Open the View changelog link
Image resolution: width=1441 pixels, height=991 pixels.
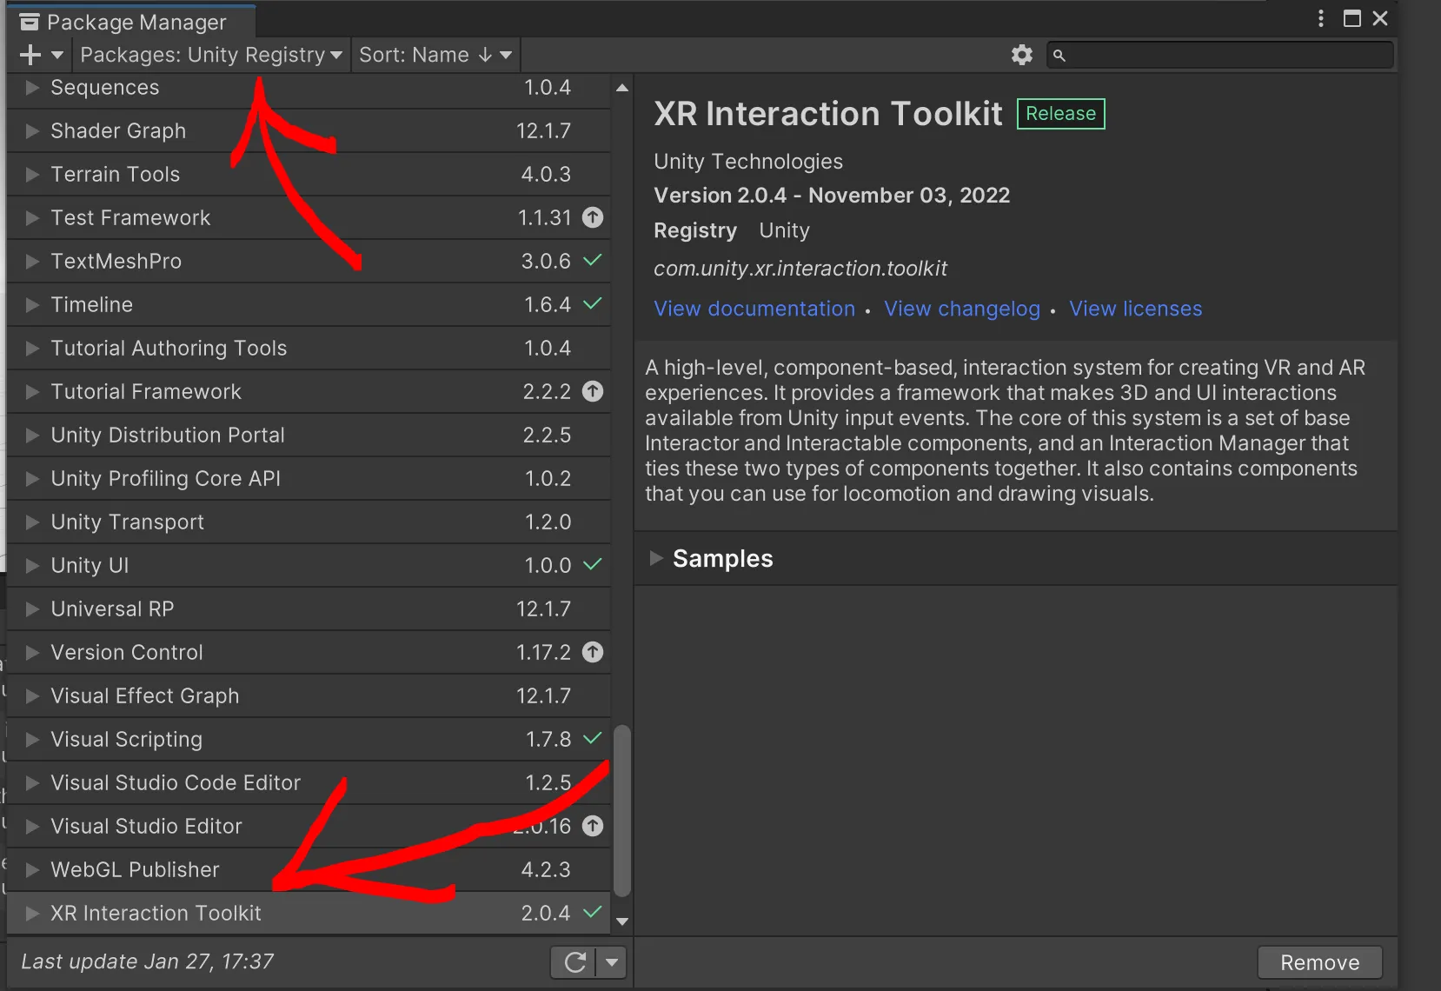point(962,309)
